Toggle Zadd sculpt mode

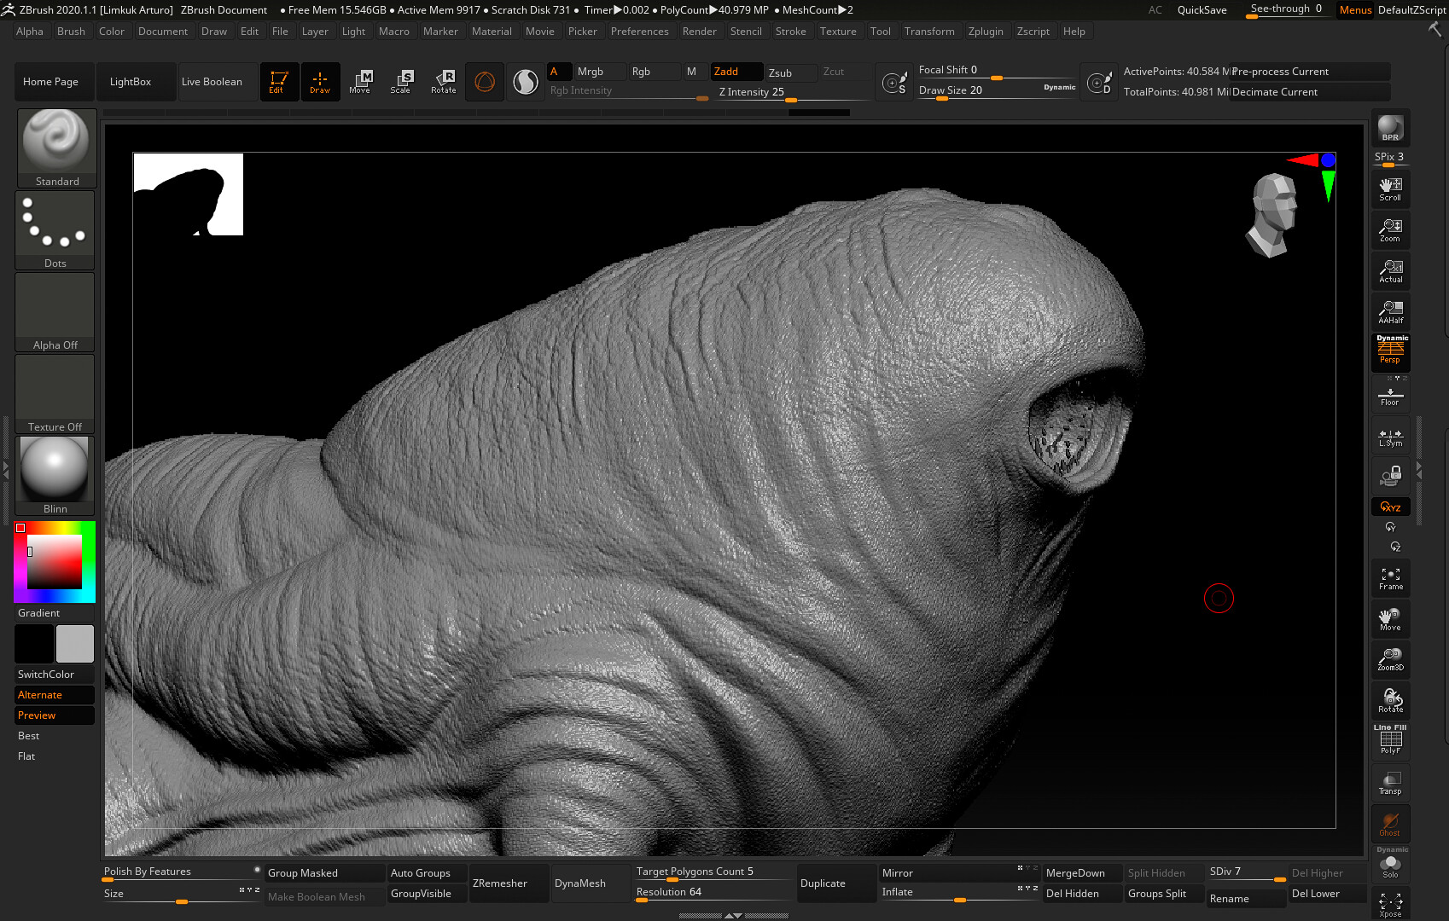coord(736,72)
